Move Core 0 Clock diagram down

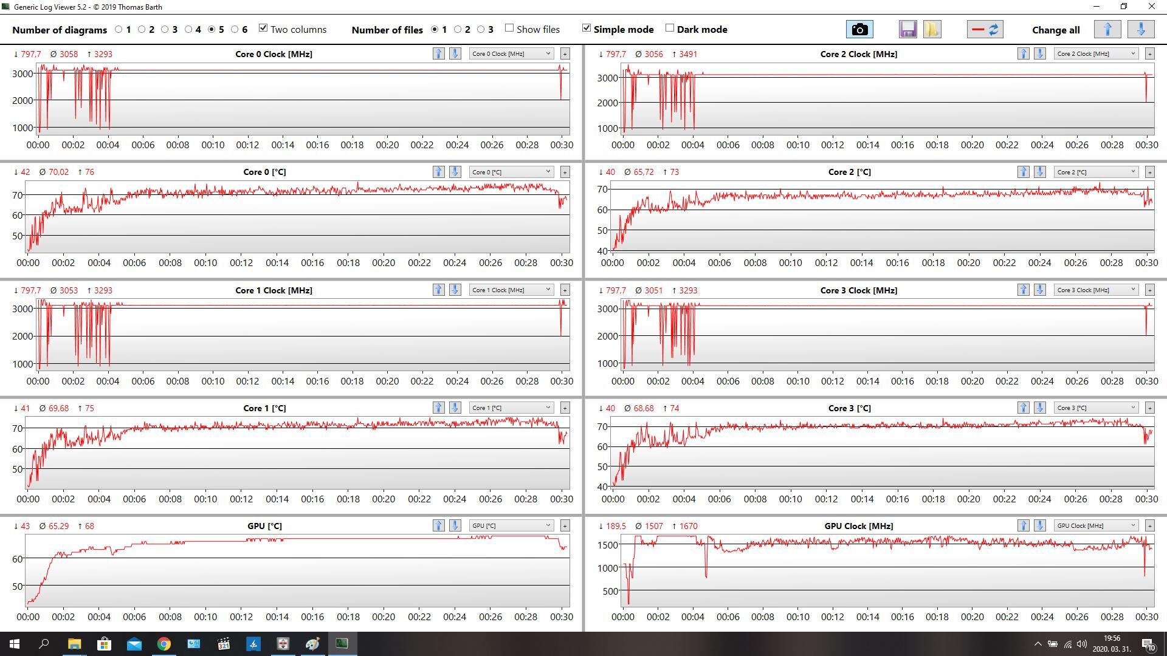[x=455, y=53]
